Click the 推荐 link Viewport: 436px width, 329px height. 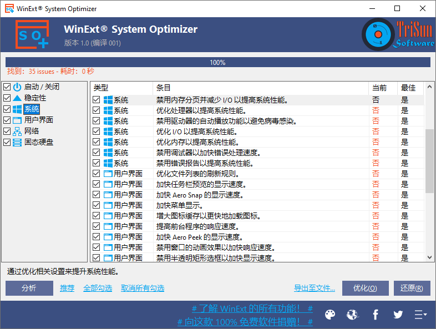click(x=67, y=288)
